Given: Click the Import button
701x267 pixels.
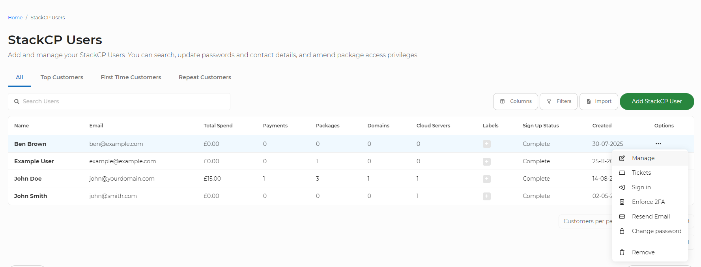Looking at the screenshot, I should 599,101.
